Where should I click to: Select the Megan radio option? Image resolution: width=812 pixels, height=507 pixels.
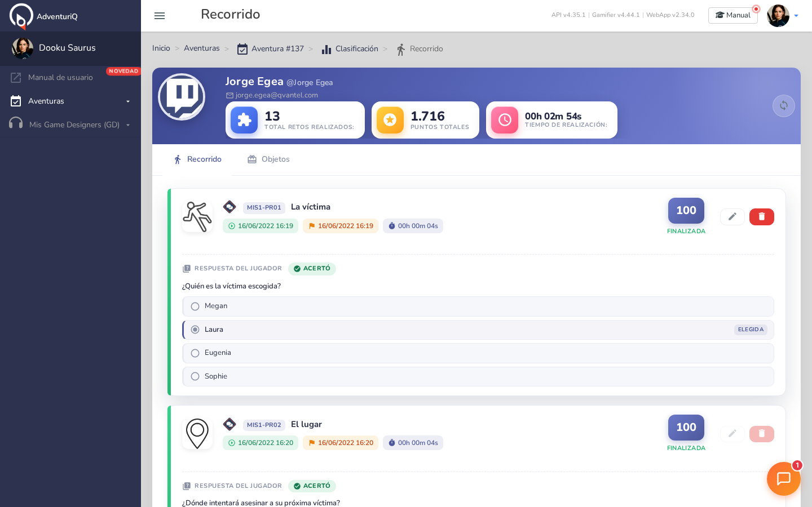pyautogui.click(x=195, y=306)
